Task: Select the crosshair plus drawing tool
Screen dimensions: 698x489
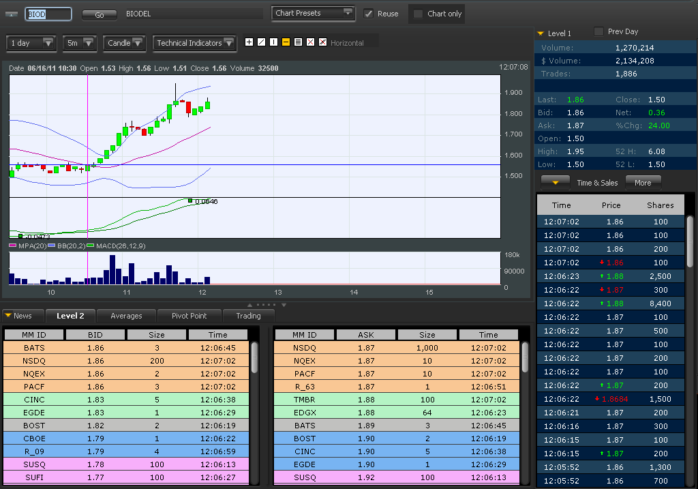Action: tap(249, 42)
